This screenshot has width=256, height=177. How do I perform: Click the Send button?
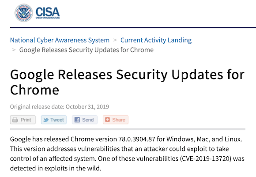tap(85, 120)
